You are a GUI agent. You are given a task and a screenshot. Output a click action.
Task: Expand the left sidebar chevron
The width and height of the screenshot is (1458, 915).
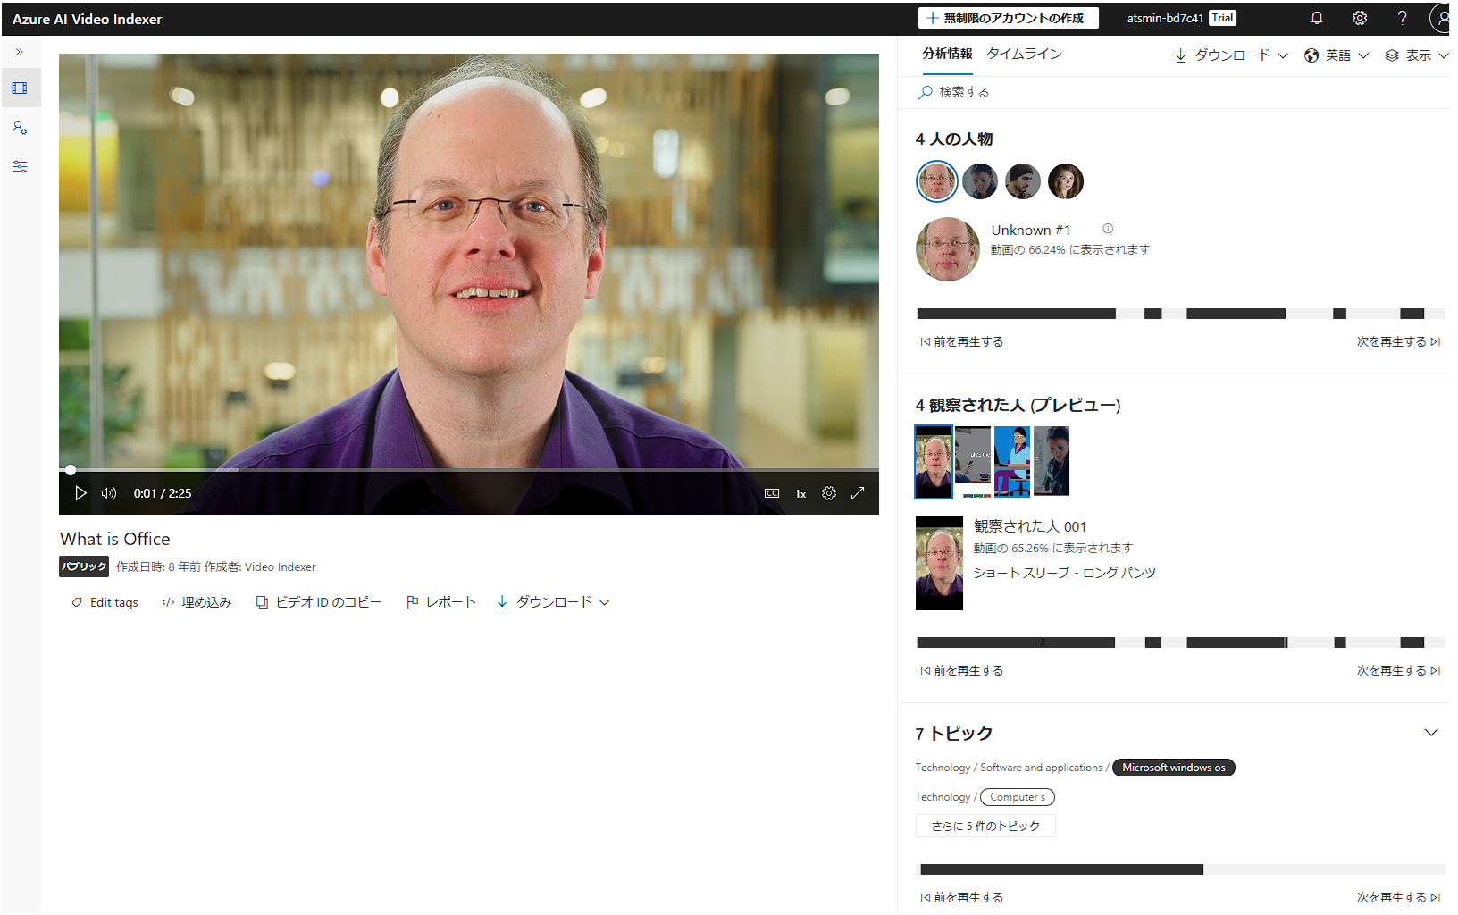(20, 52)
